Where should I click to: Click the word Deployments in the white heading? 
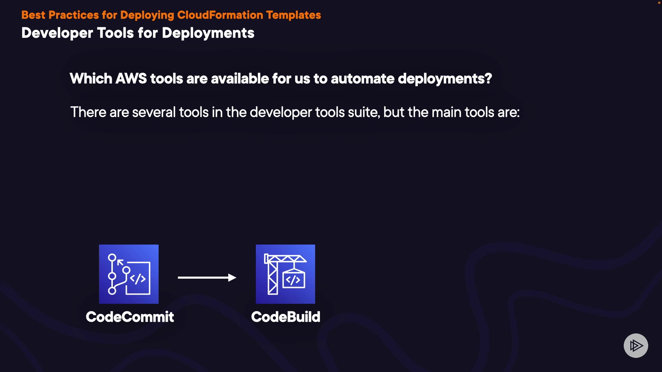click(x=208, y=33)
